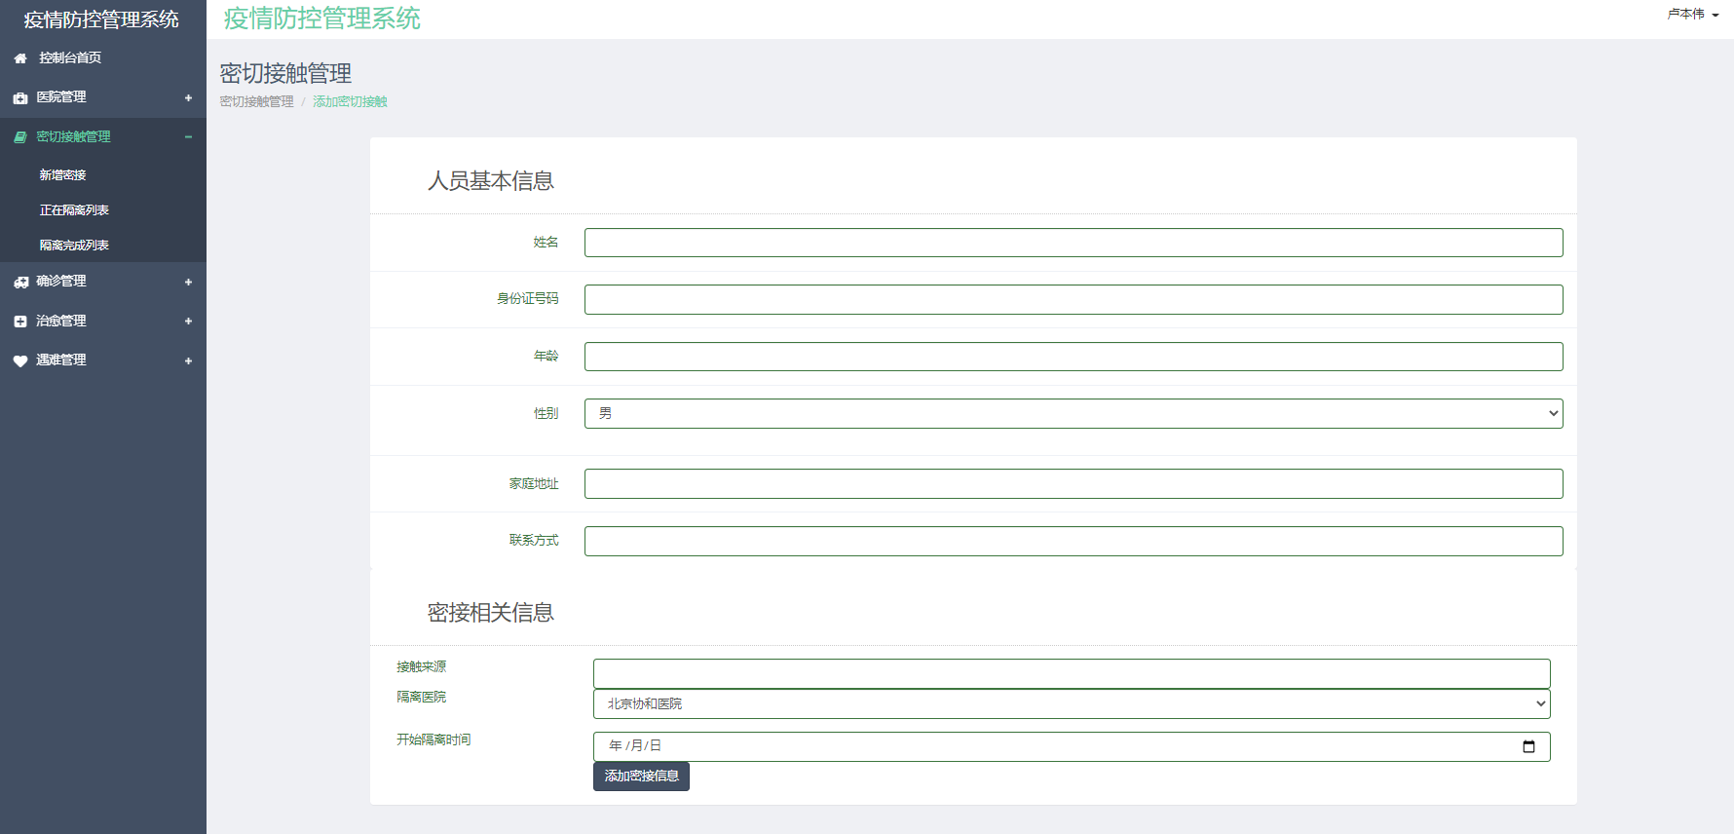Expand 医院管理 with its plus sign

pos(188,97)
